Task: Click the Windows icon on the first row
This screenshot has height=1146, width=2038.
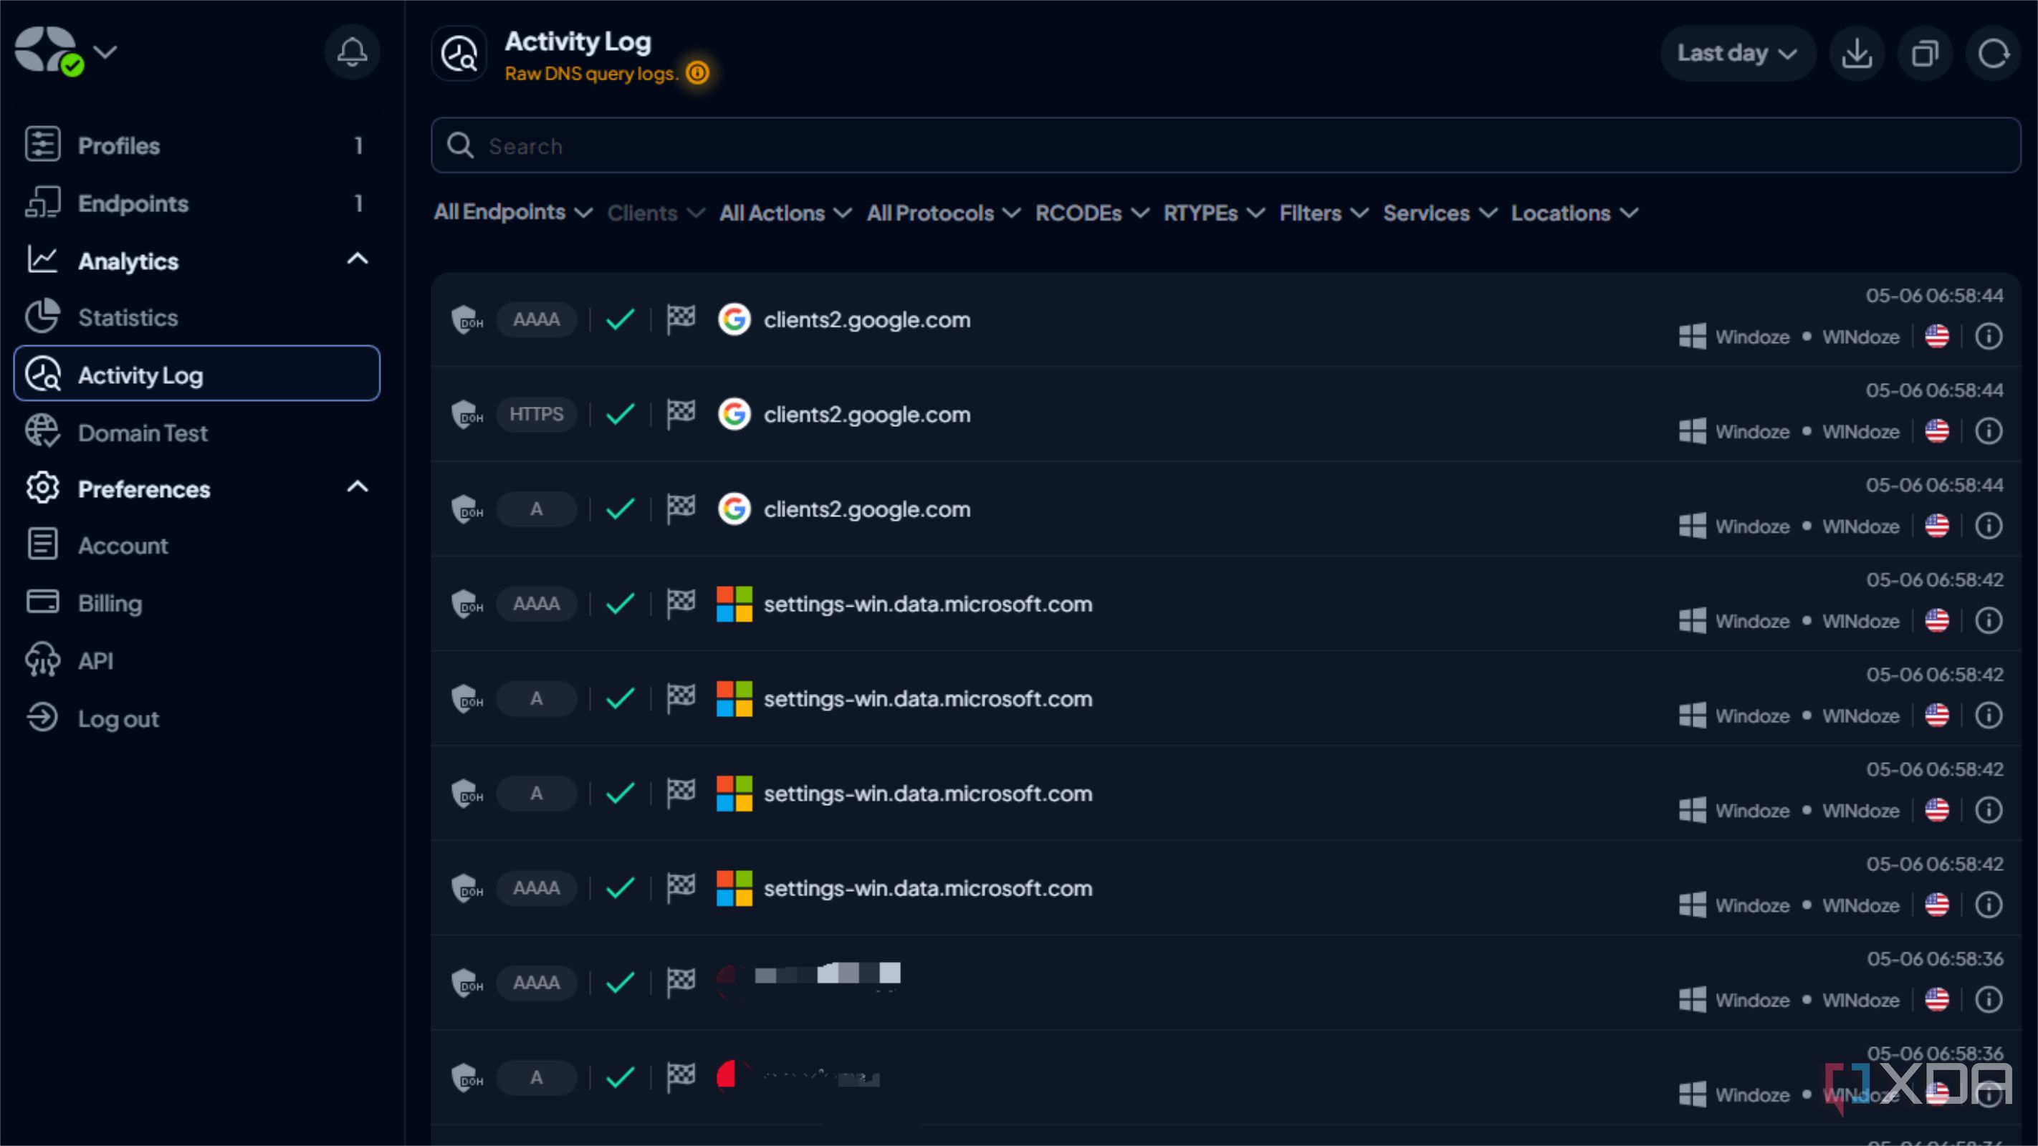Action: (1693, 336)
